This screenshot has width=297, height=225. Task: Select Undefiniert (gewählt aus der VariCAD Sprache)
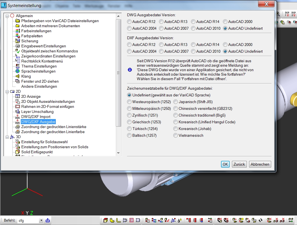169,95
